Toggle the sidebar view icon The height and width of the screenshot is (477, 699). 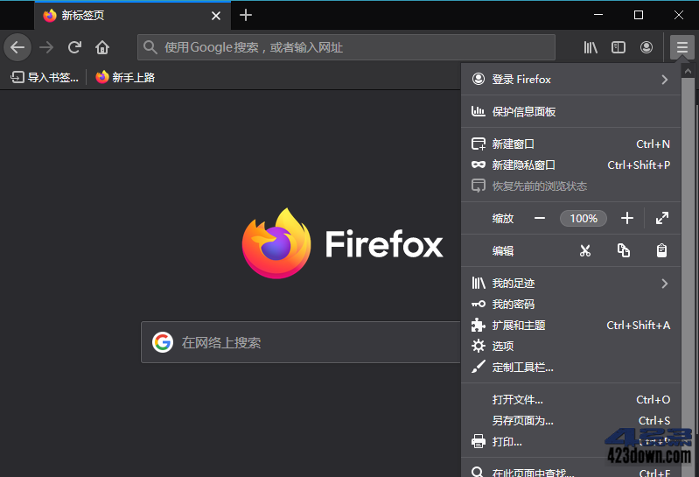pos(619,47)
